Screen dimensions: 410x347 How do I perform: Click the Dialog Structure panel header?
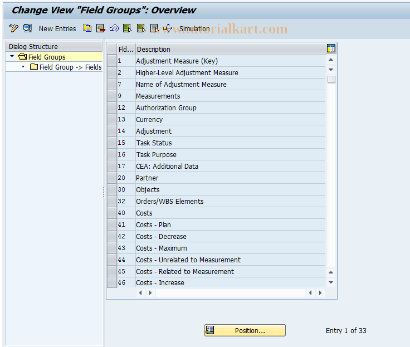[x=54, y=46]
